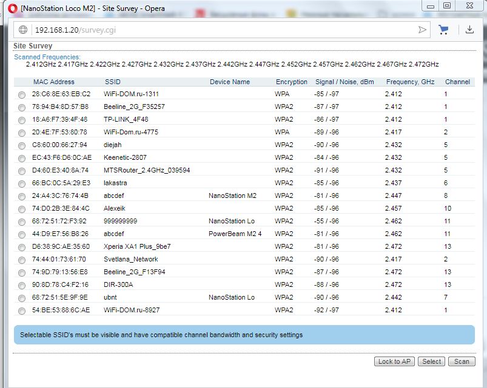Viewport: 487px width, 388px height.
Task: Click the Svetlana_Network SSID text
Action: click(x=131, y=259)
